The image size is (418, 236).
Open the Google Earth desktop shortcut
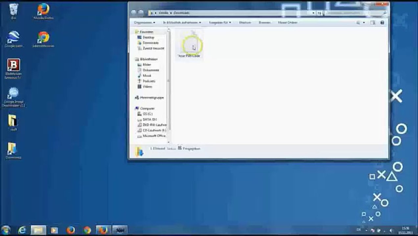(13, 39)
